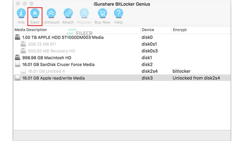Select 16.01 GB SanDisk Cruzer Force Media

[x=122, y=64]
